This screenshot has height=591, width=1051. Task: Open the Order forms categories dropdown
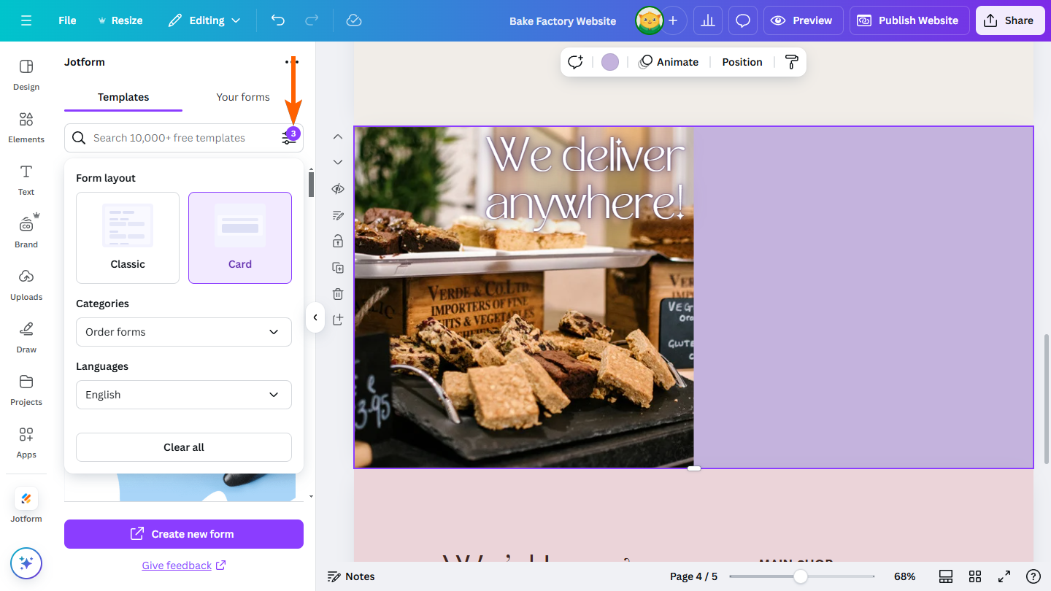pyautogui.click(x=183, y=332)
